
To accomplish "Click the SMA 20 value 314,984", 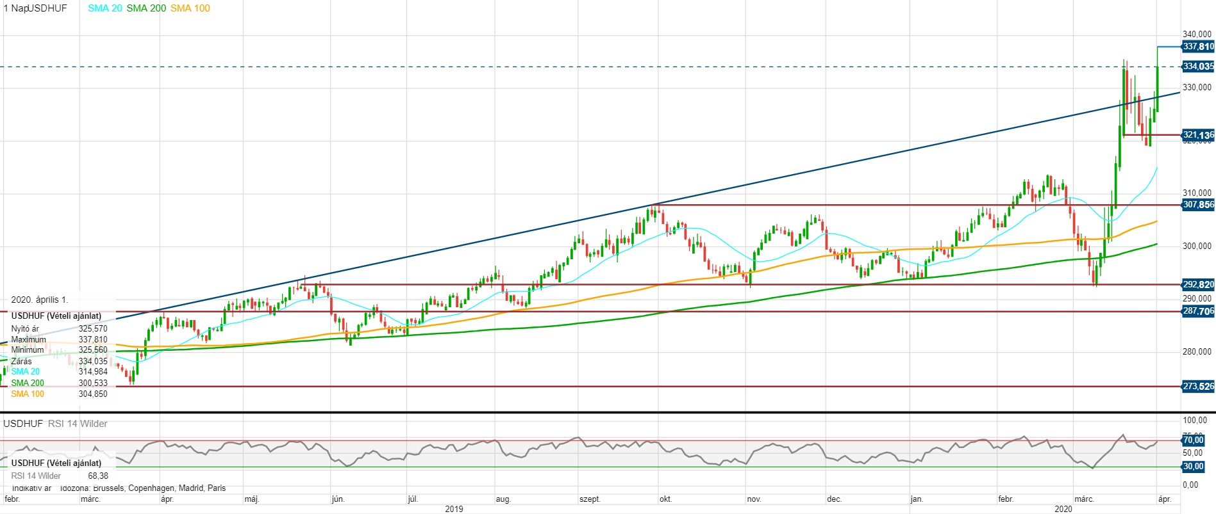I will (x=93, y=372).
